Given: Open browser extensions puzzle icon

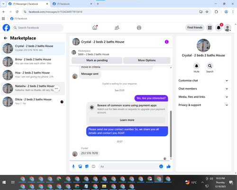Looking at the screenshot, I should click(x=216, y=12).
